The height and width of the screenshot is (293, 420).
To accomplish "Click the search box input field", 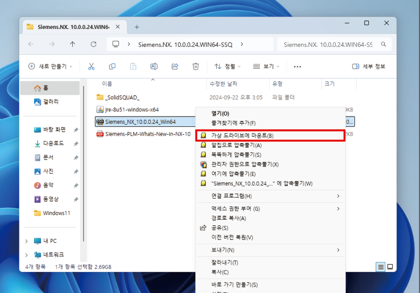I will 334,44.
